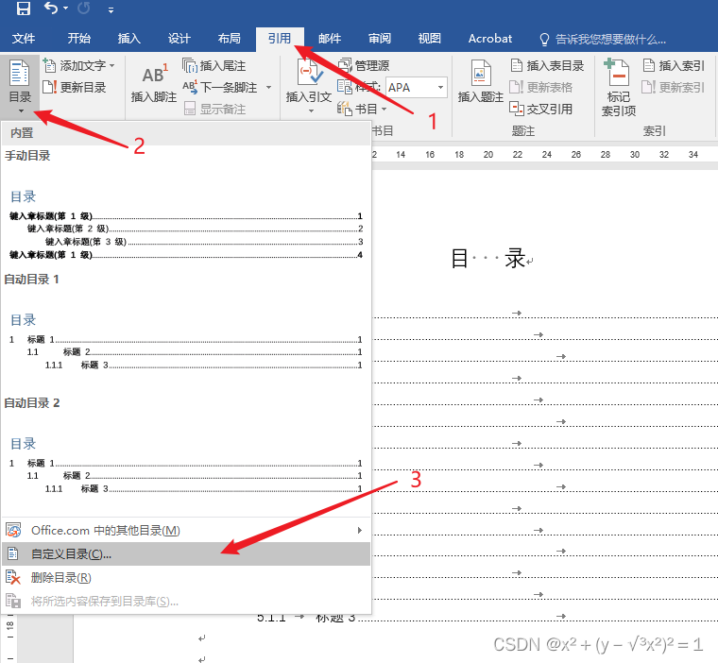
Task: Choose 自定义目录(C)... menu item
Action: tap(185, 554)
